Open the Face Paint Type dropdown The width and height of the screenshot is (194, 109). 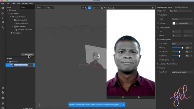point(182,19)
